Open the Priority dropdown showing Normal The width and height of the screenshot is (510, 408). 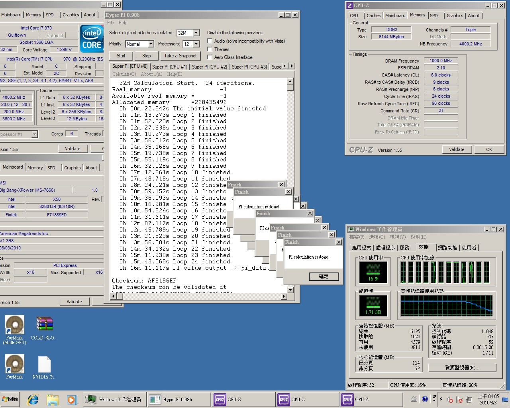pyautogui.click(x=151, y=44)
